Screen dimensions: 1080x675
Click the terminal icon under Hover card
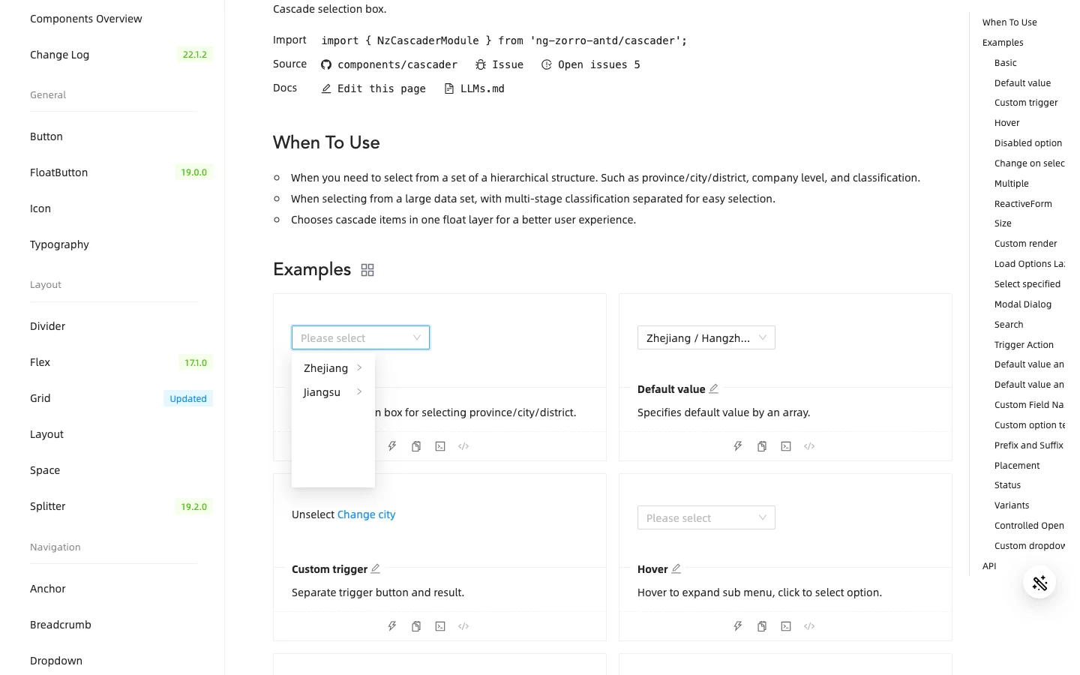pyautogui.click(x=786, y=626)
